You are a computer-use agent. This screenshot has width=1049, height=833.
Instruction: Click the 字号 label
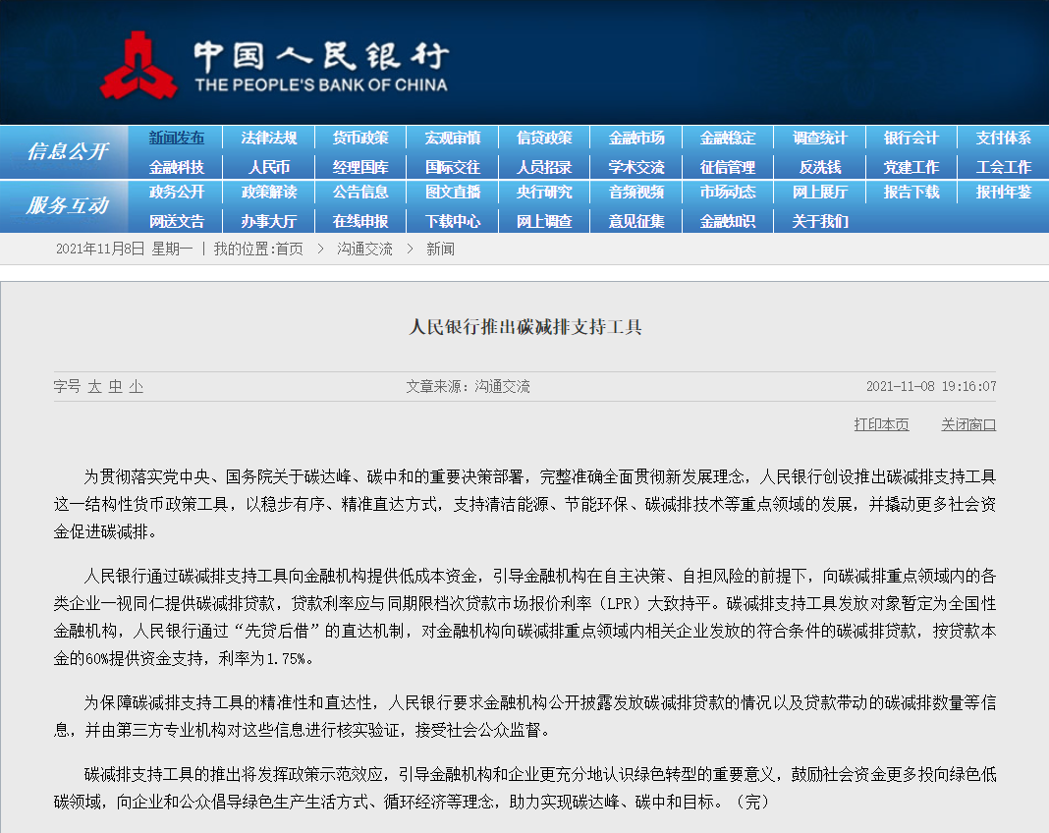67,387
